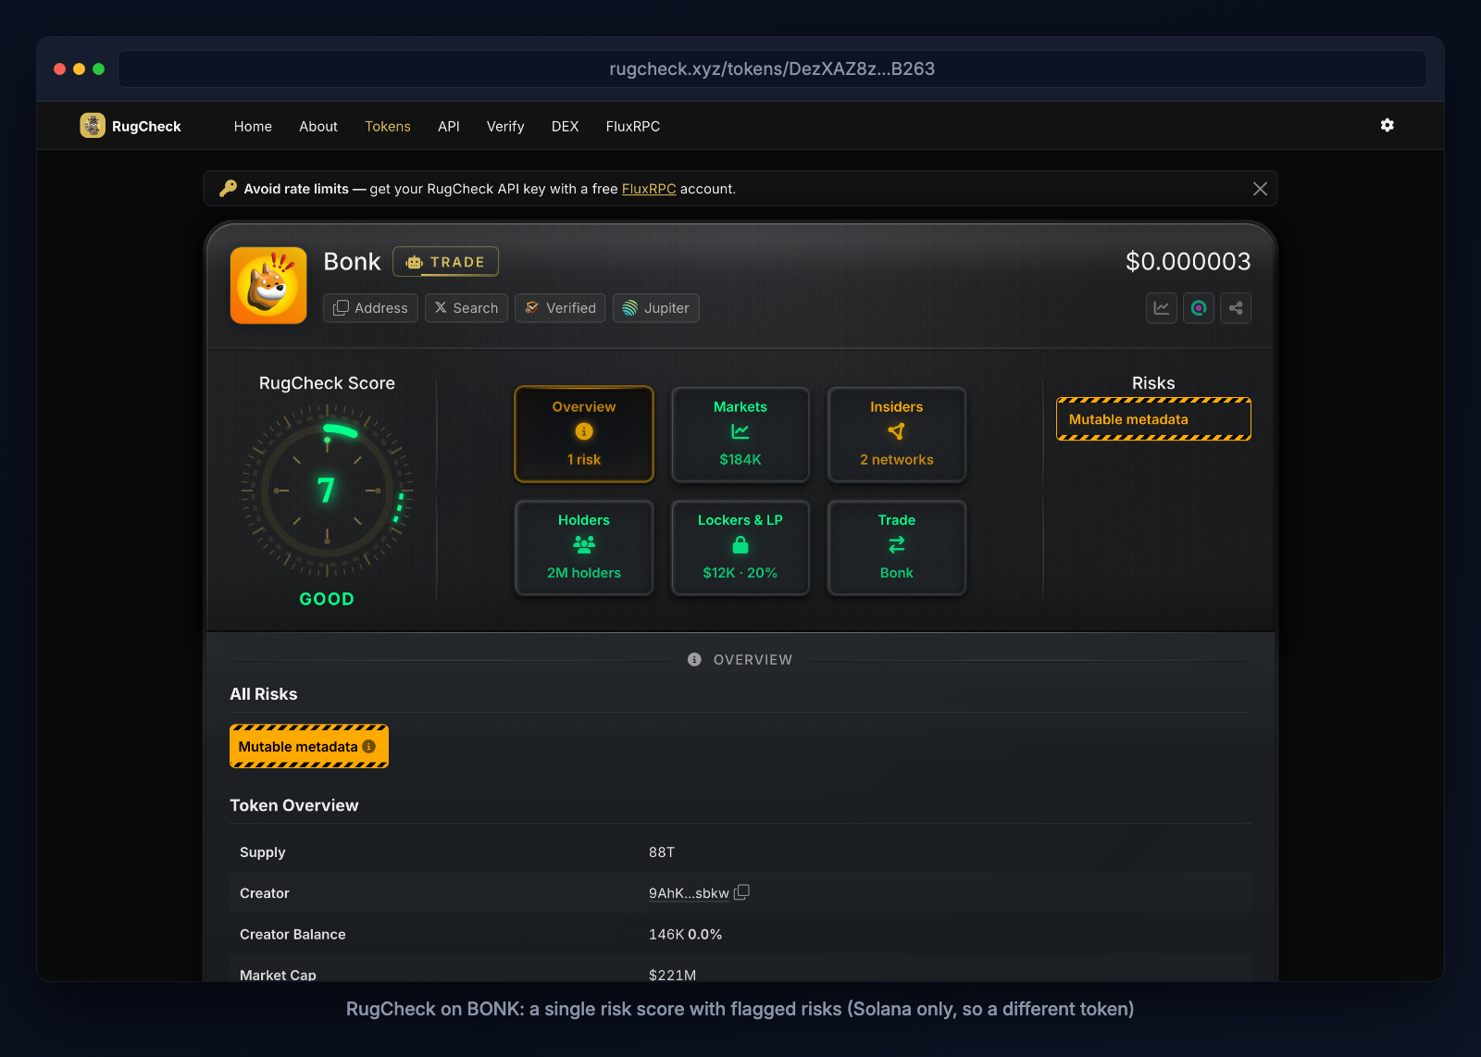
Task: Click the RugCheck brand name
Action: (x=146, y=126)
